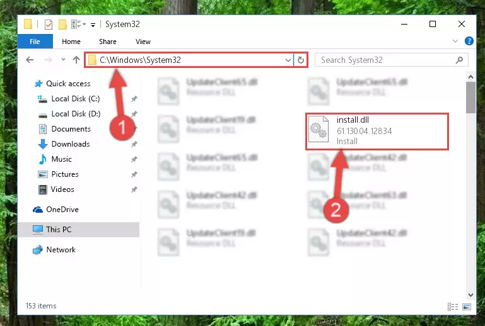
Task: Switch to Large icons view in status bar
Action: (467, 306)
